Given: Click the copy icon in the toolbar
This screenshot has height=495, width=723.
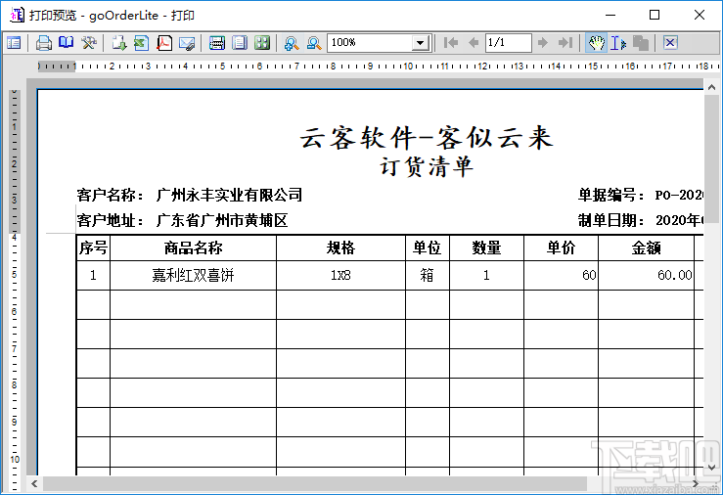Looking at the screenshot, I should point(641,43).
